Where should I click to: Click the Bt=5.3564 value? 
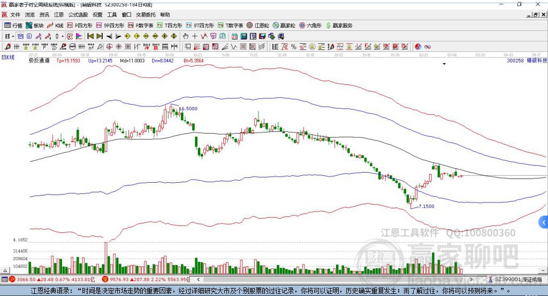point(194,60)
